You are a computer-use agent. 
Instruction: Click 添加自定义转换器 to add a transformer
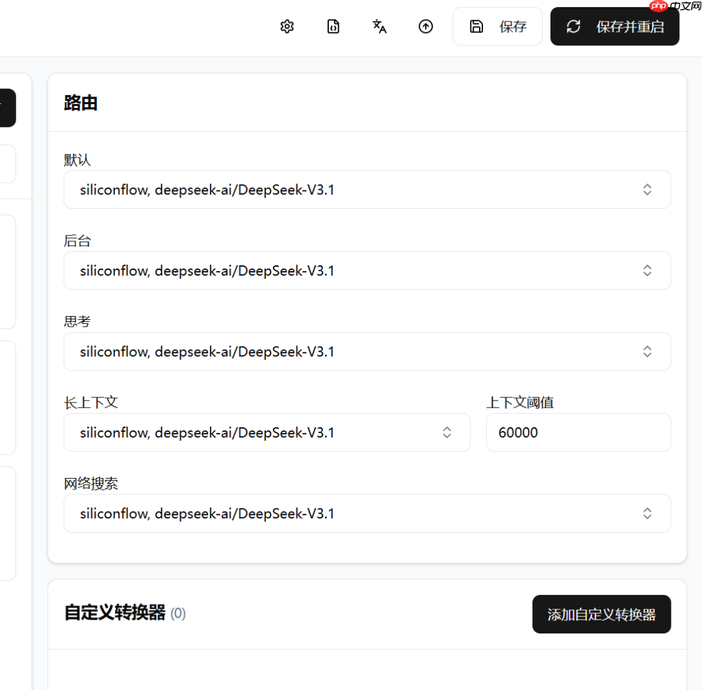point(601,614)
